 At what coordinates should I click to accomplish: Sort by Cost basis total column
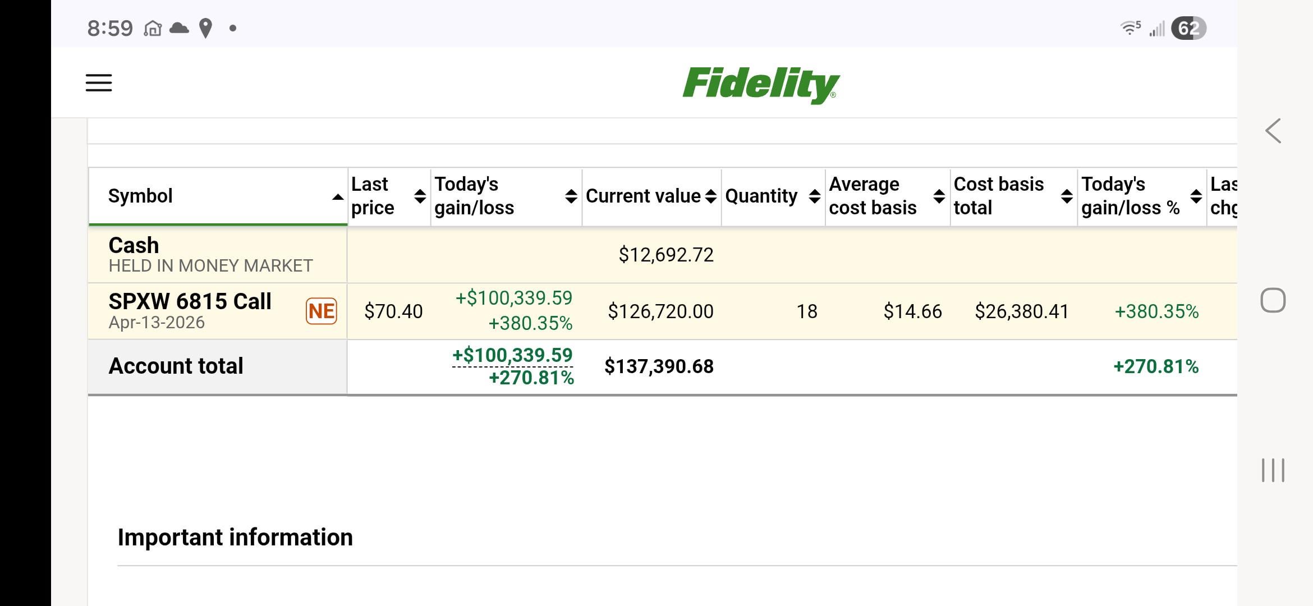[x=1067, y=196]
